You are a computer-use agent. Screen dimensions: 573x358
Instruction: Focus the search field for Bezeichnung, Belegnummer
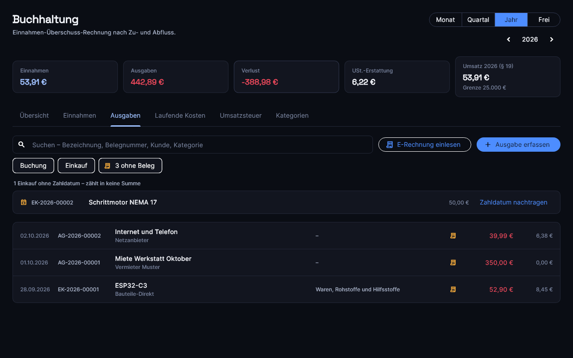(192, 145)
